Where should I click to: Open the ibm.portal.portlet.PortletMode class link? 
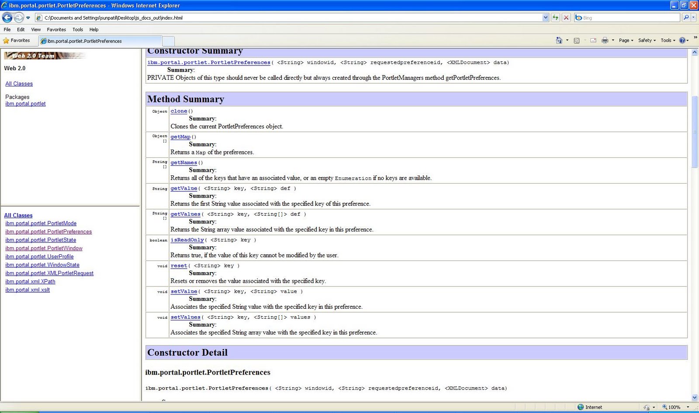click(x=41, y=223)
